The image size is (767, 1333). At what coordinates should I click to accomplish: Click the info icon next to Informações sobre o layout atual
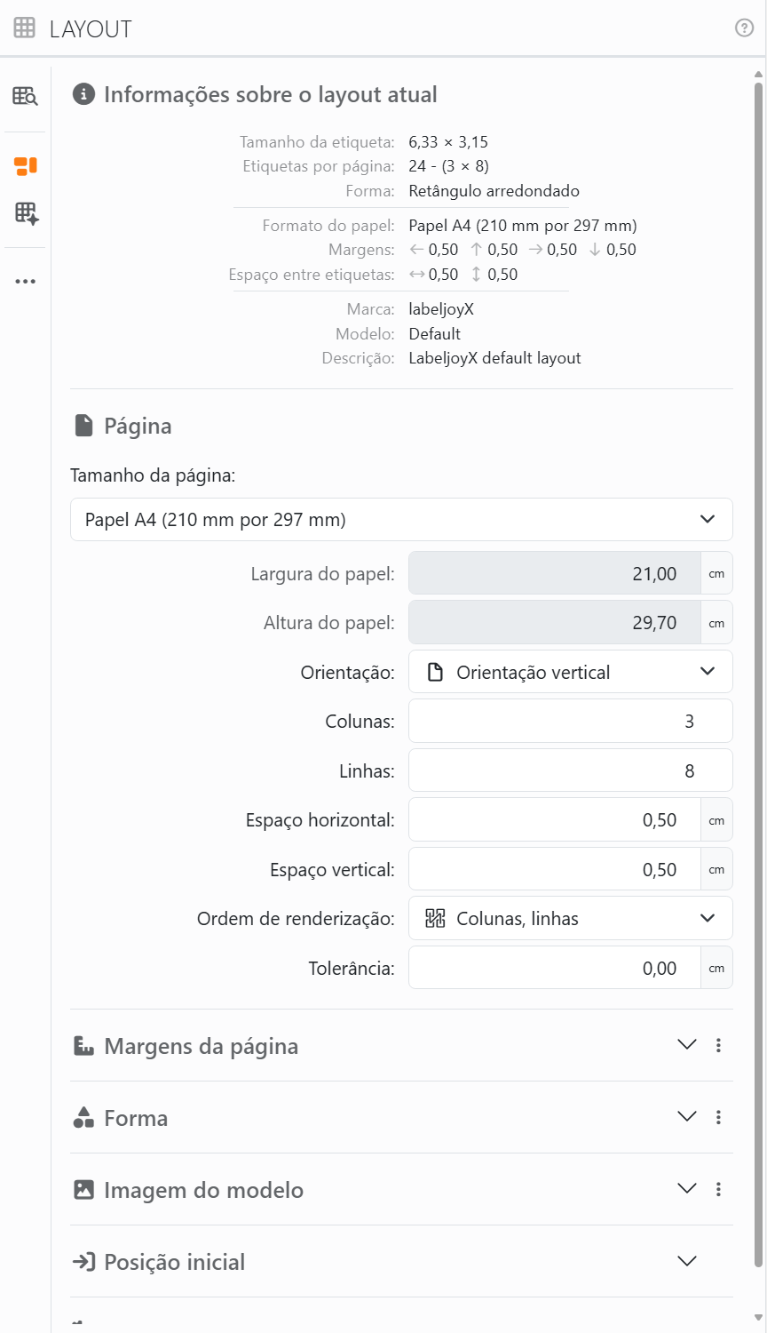point(83,94)
